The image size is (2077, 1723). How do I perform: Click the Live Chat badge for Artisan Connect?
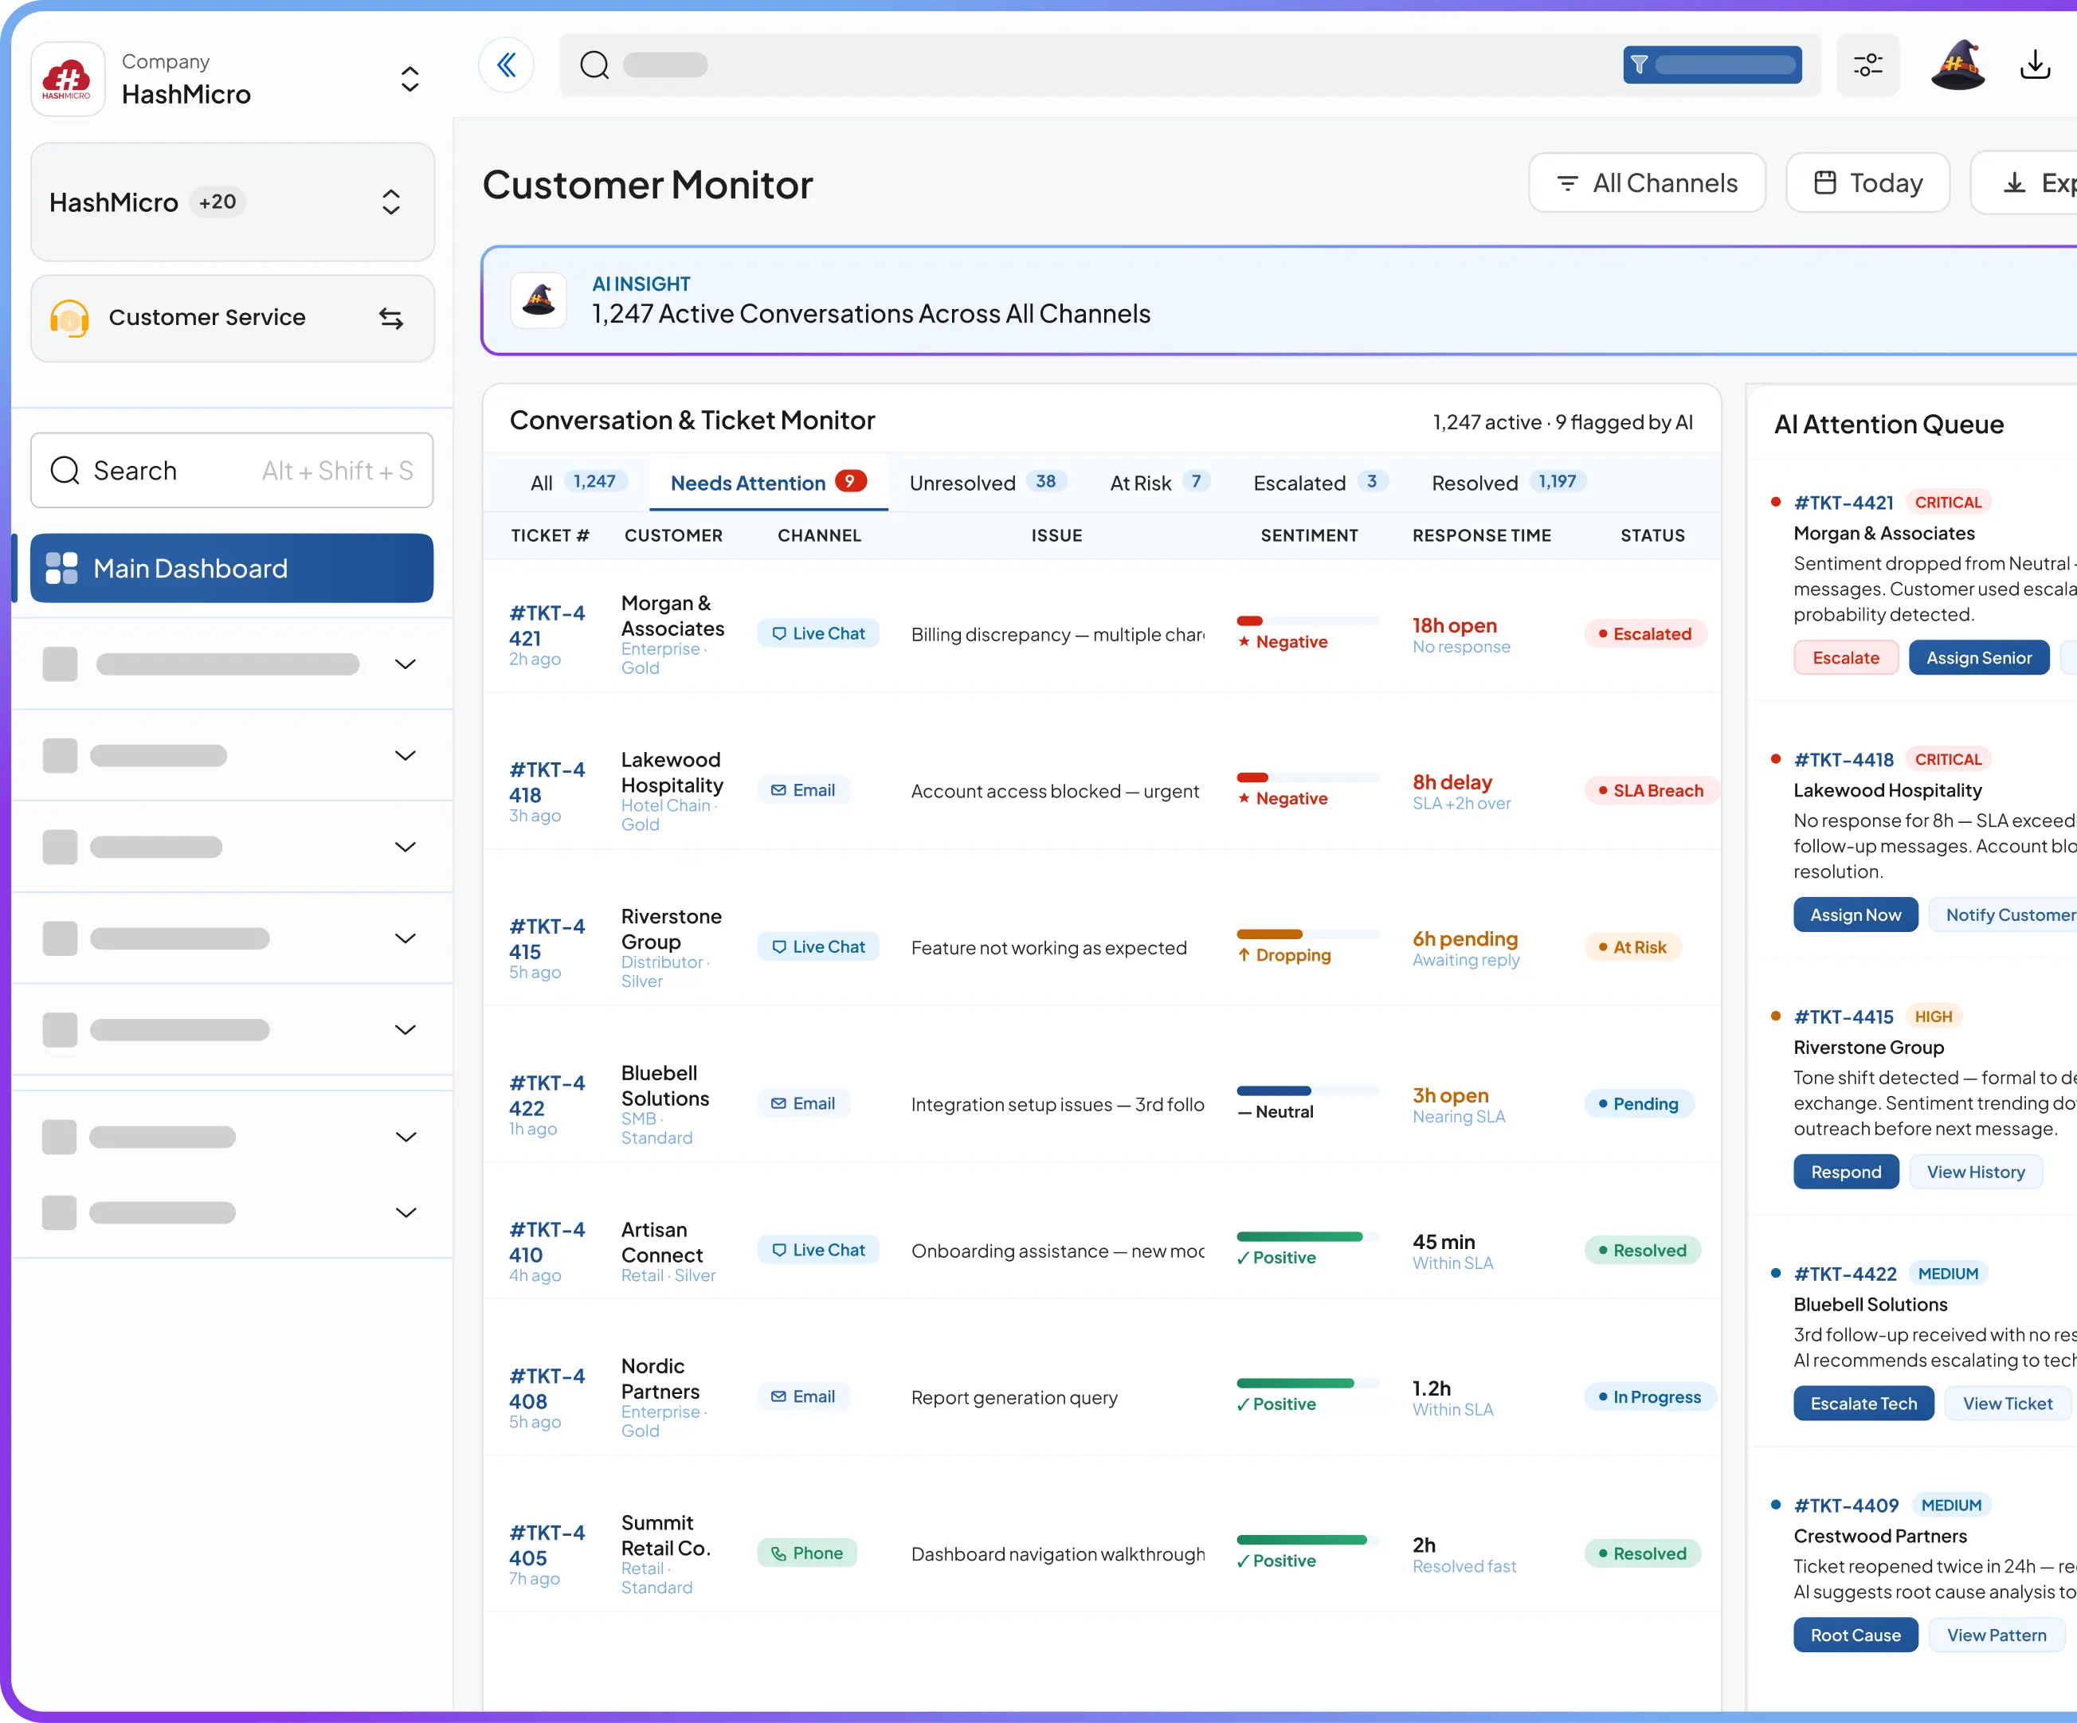(818, 1250)
